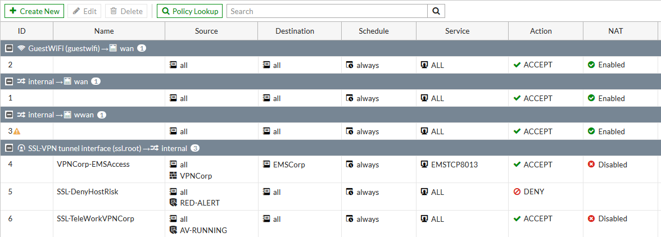Screen dimensions: 661x237
Task: Sort by the Name column header
Action: (108, 31)
